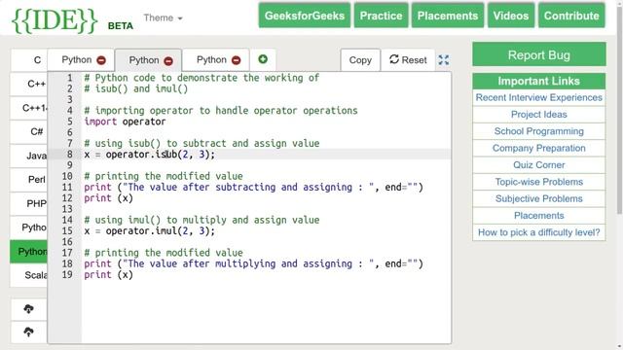The image size is (623, 350).
Task: Click the lower cloud icon in sidebar
Action: (x=28, y=332)
